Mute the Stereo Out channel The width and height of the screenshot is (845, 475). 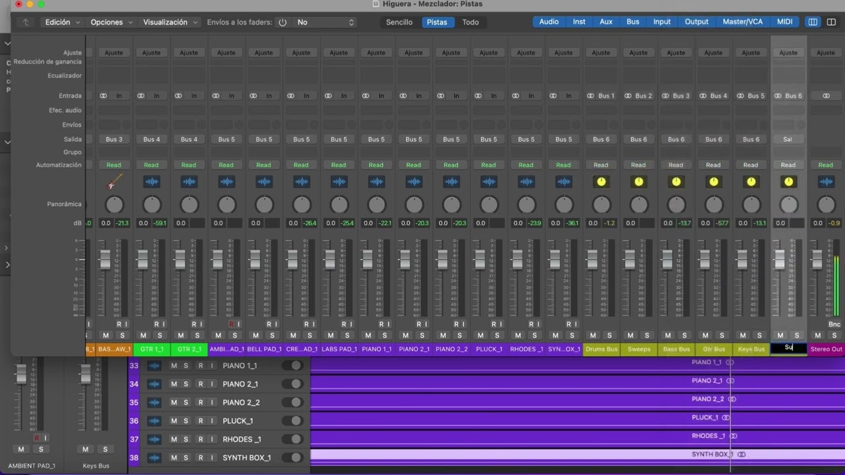pyautogui.click(x=818, y=336)
